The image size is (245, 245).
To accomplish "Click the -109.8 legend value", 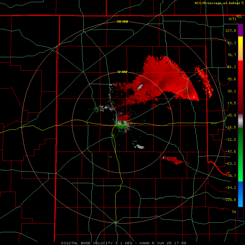I will [x=229, y=200].
